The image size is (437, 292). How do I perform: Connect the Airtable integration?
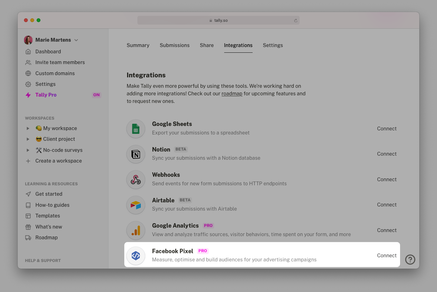tap(387, 205)
